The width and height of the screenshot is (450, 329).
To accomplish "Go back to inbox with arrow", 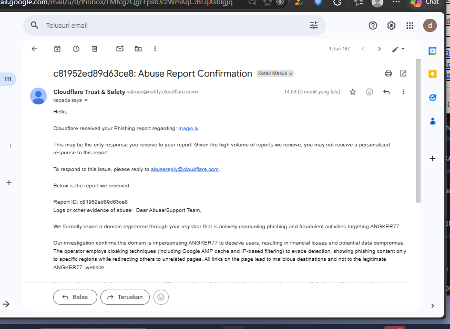I will point(34,49).
